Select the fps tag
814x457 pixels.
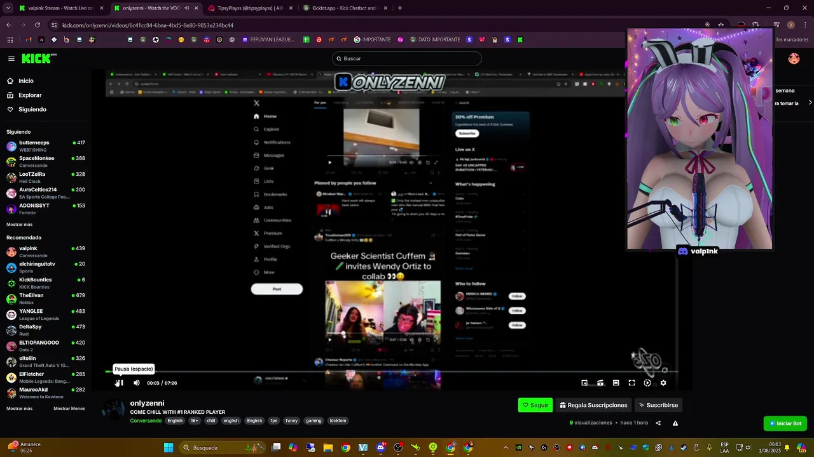(274, 420)
